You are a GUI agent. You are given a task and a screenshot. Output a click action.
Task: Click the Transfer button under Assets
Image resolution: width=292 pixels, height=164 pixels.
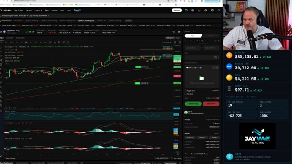214,138
